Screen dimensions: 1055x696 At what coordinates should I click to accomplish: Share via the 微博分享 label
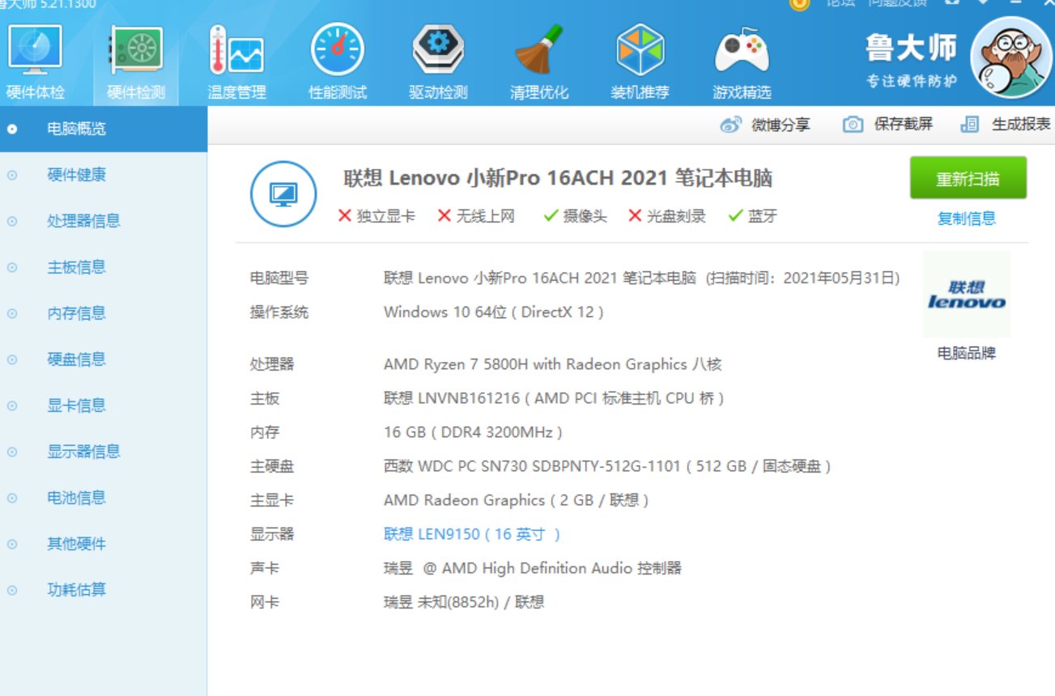pos(781,125)
